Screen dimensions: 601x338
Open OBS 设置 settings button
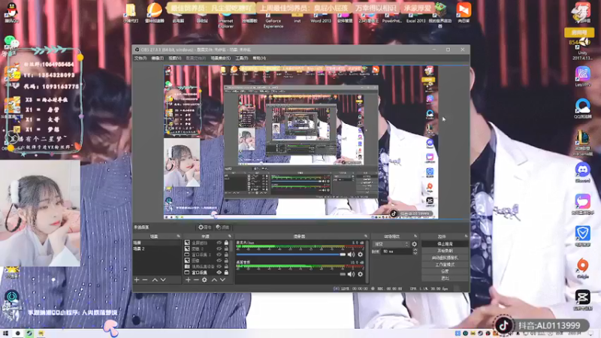(x=445, y=271)
